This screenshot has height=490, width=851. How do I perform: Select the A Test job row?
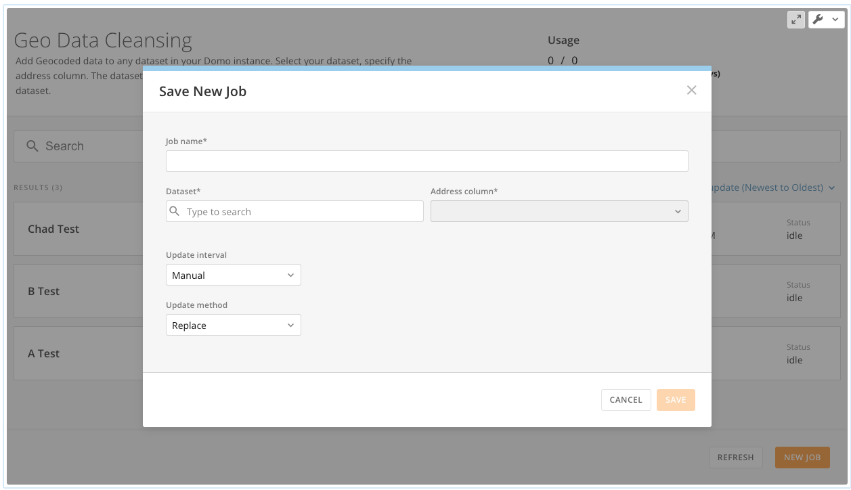coord(43,353)
